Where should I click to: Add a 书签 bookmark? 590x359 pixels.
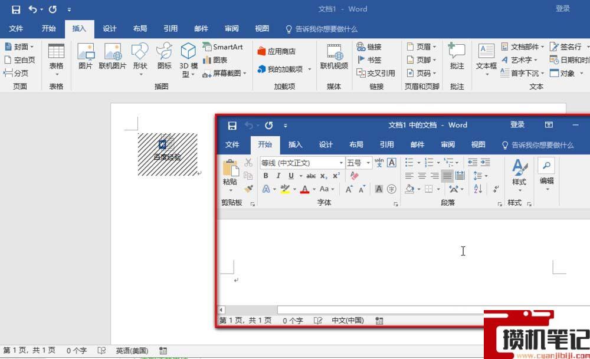369,60
